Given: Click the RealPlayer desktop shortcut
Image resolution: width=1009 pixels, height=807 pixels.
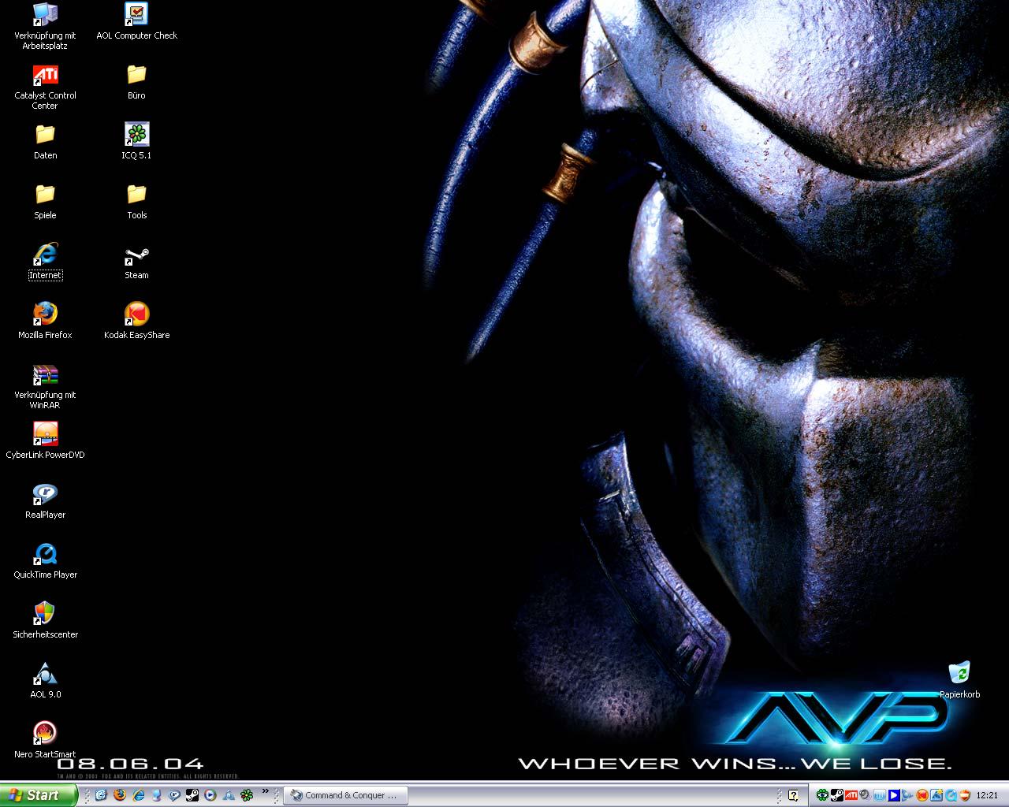Looking at the screenshot, I should [45, 495].
